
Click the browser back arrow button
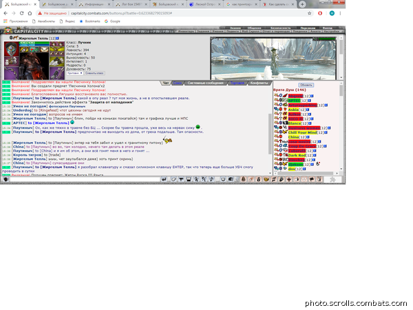[x=6, y=13]
